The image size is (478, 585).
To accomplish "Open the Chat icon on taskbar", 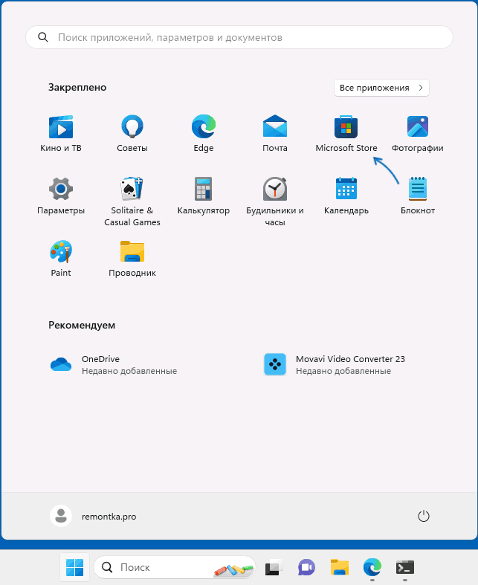I will tap(306, 567).
